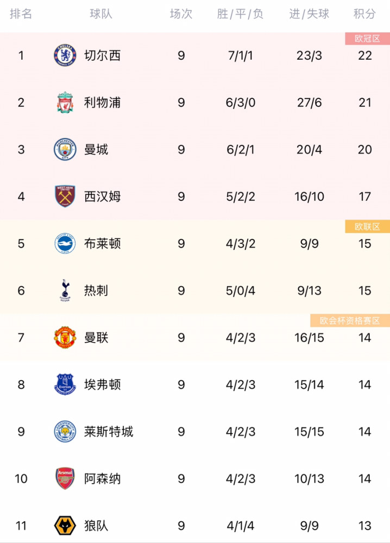Tap the Brighton seagull badge
390x543 pixels.
tap(65, 243)
